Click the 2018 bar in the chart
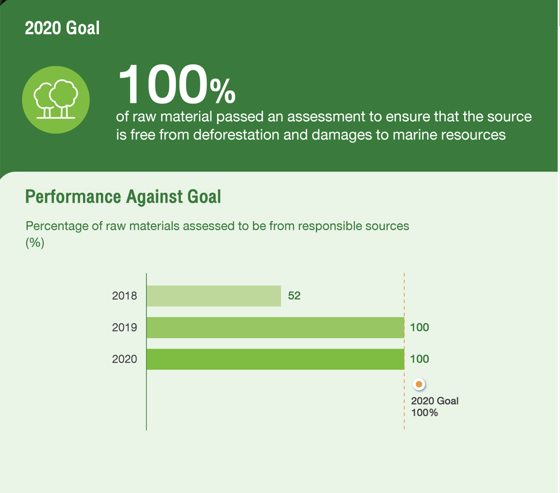This screenshot has width=560, height=493. coord(214,296)
